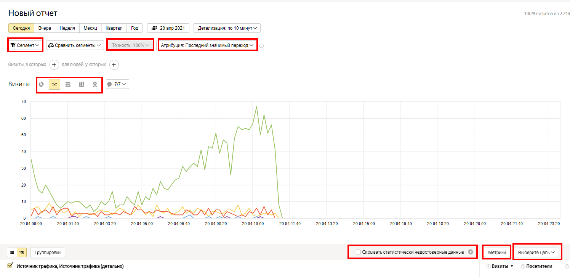Switch to the pie chart view
The height and width of the screenshot is (277, 570).
[41, 84]
